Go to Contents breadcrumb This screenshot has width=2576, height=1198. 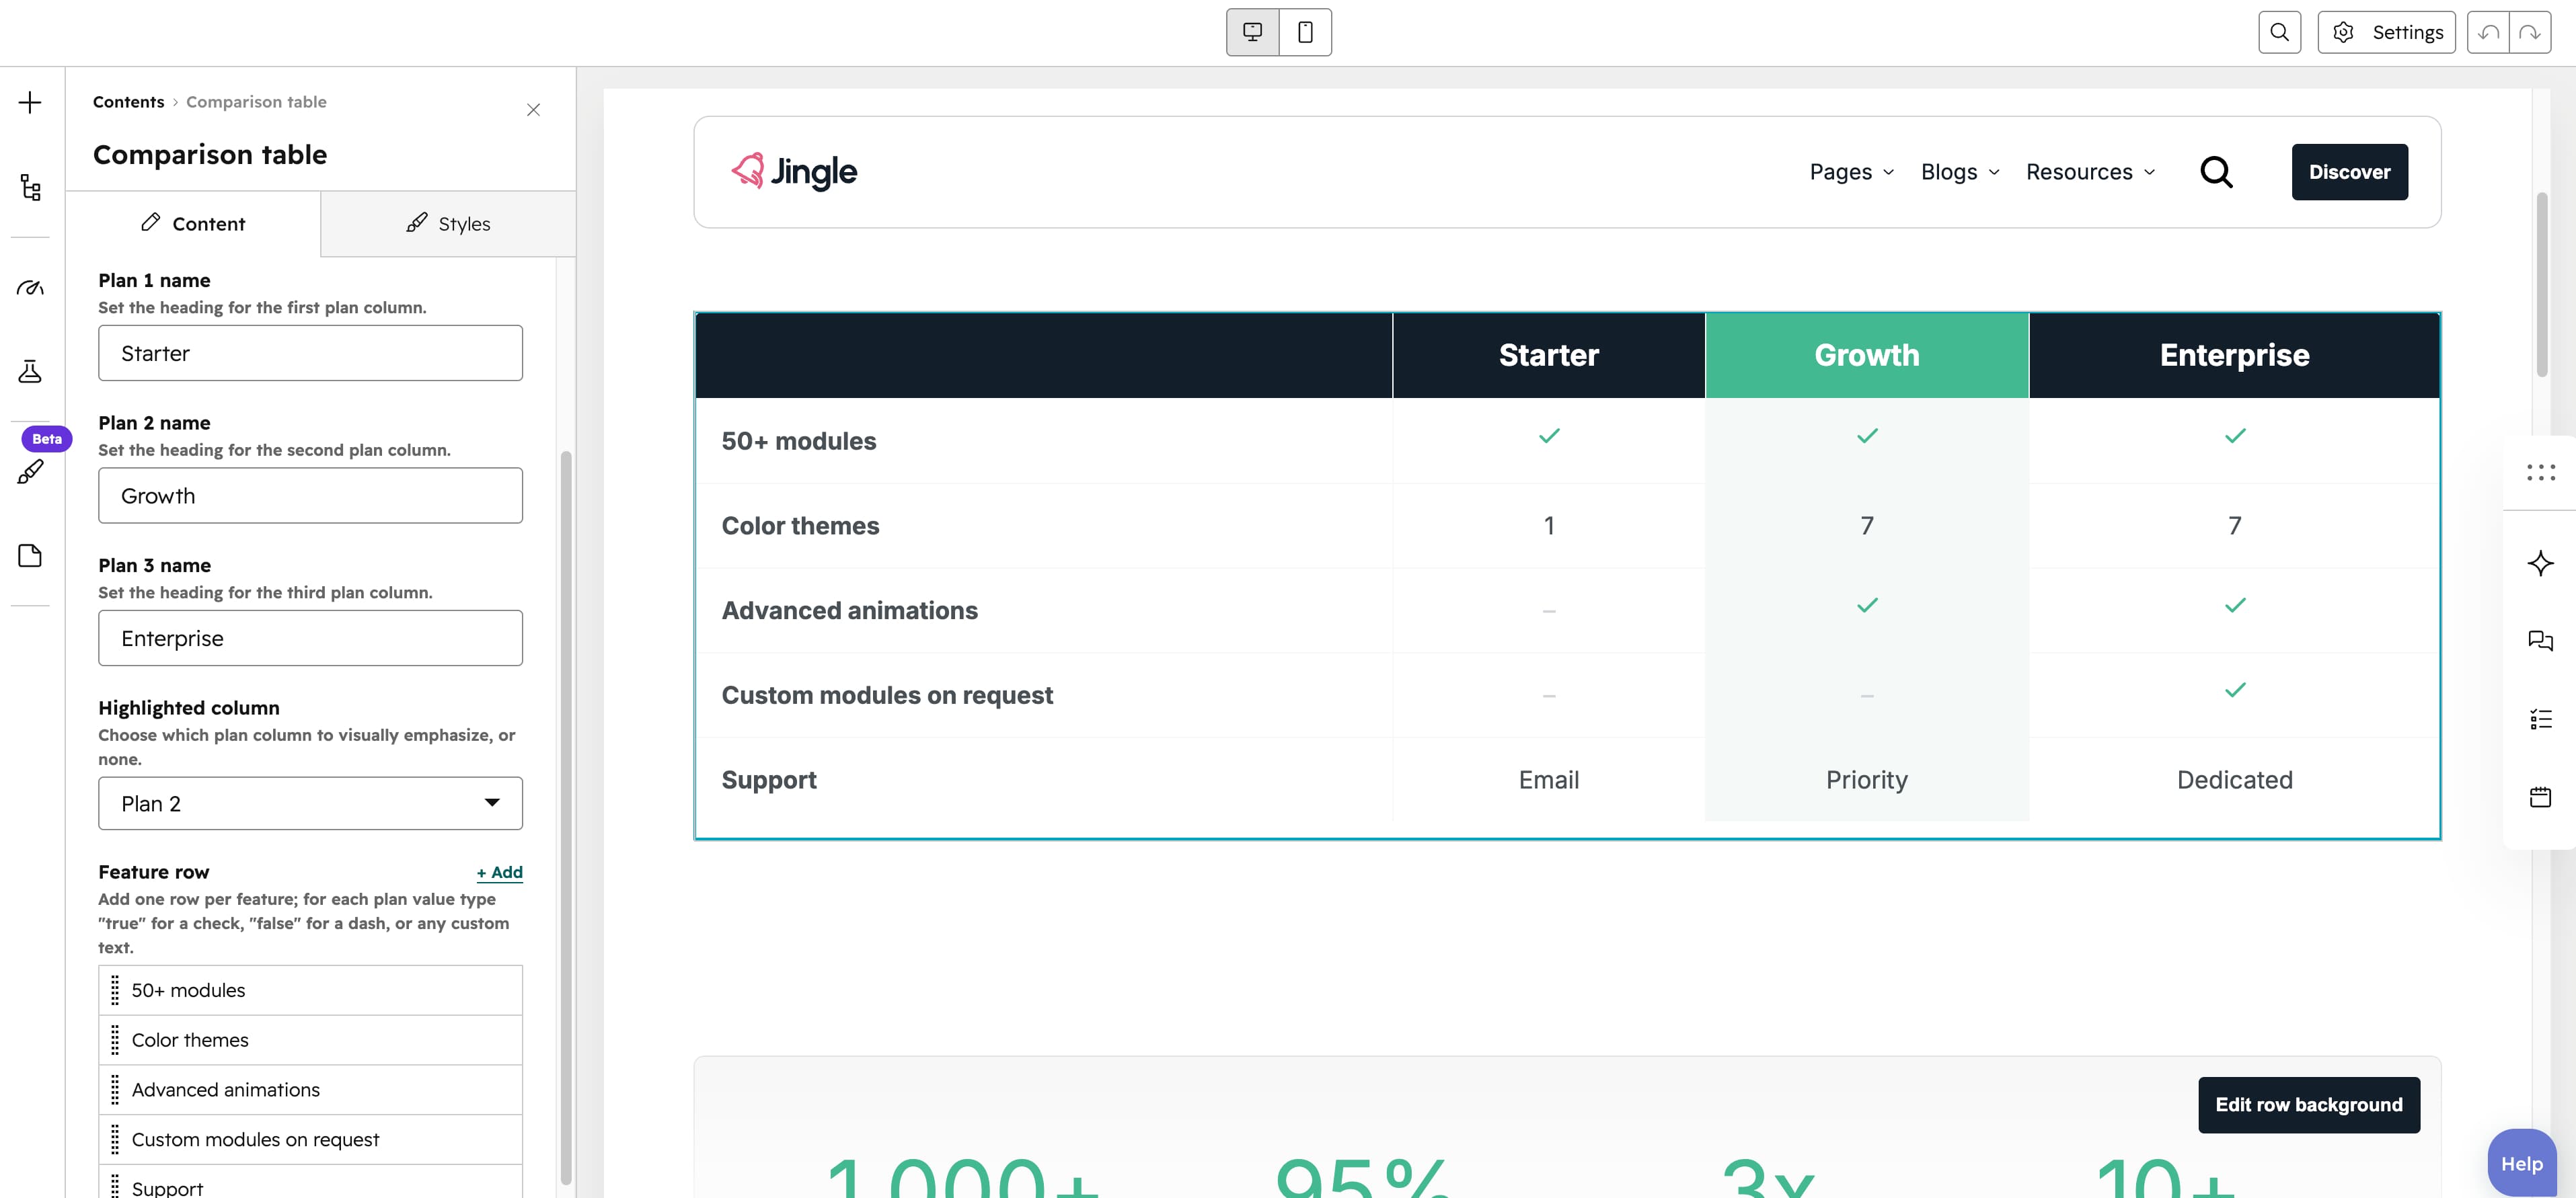128,102
